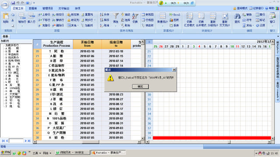This screenshot has width=280, height=157.
Task: Click the 上移行 move-row-up icon
Action: point(40,14)
